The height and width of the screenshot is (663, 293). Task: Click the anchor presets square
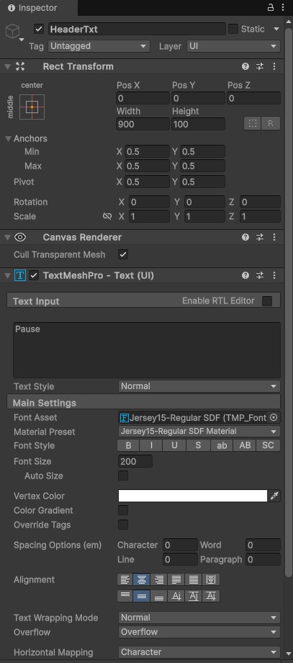point(32,107)
